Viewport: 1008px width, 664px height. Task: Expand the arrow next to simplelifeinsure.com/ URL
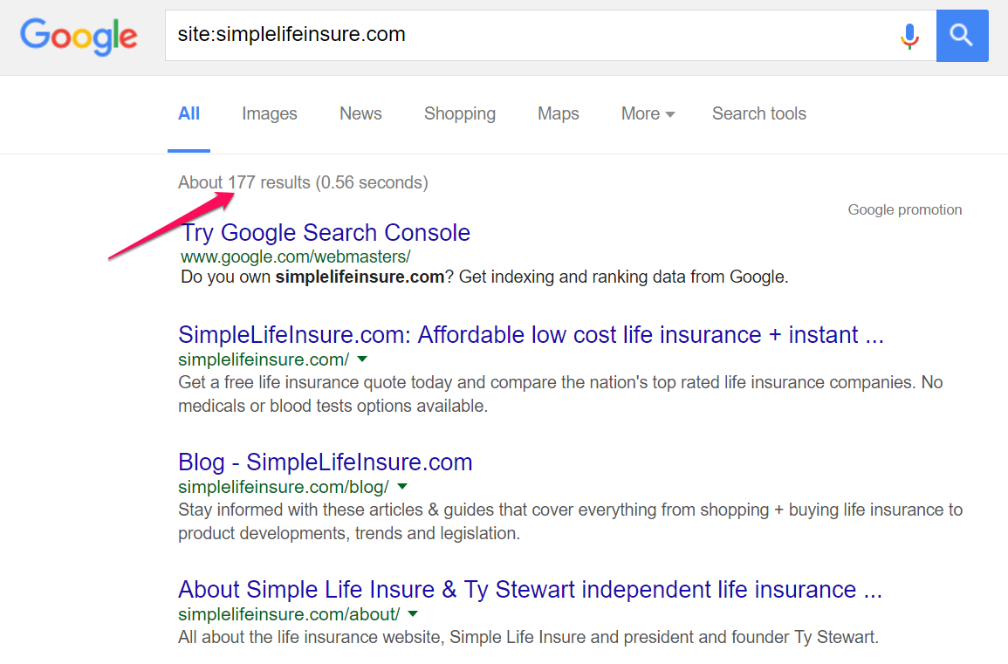[x=362, y=359]
